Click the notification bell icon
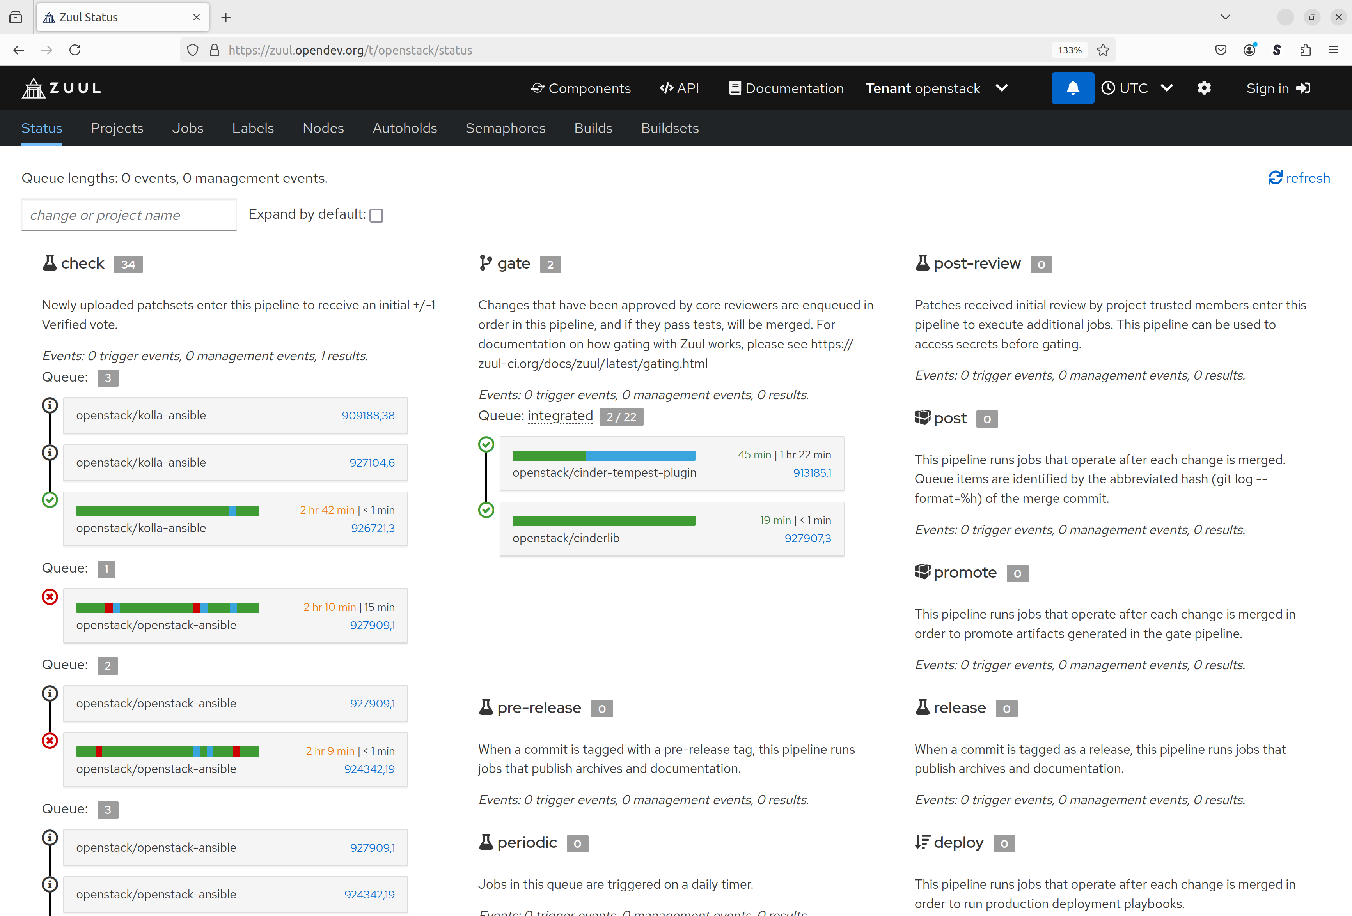This screenshot has width=1352, height=916. coord(1072,88)
